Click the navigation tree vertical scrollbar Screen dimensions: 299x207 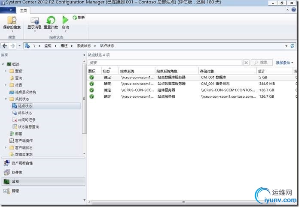point(84,99)
